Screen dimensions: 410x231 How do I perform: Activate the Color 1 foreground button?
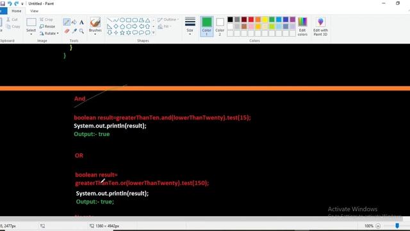click(206, 26)
